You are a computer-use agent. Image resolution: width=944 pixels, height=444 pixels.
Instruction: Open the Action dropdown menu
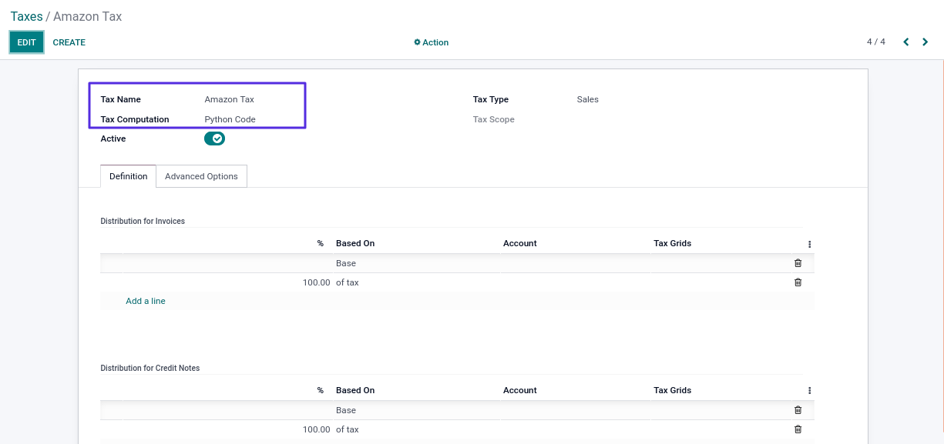432,42
